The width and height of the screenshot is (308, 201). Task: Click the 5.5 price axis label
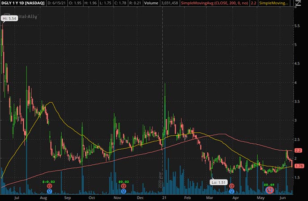pos(297,26)
